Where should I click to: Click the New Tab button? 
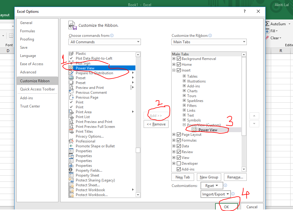[x=183, y=177]
